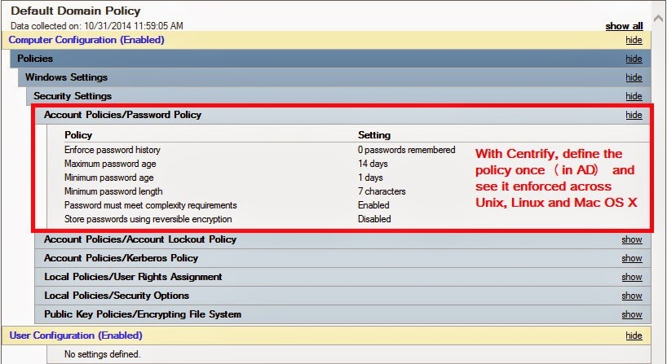This screenshot has height=364, width=667.
Task: Show Local Policies/Security Options
Action: point(632,296)
